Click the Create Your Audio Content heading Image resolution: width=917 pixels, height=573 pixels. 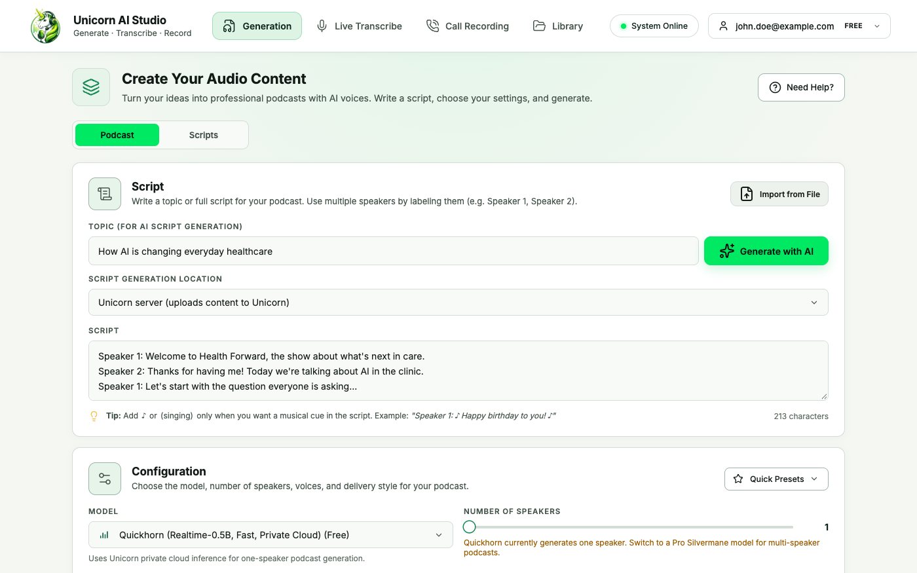coord(214,79)
